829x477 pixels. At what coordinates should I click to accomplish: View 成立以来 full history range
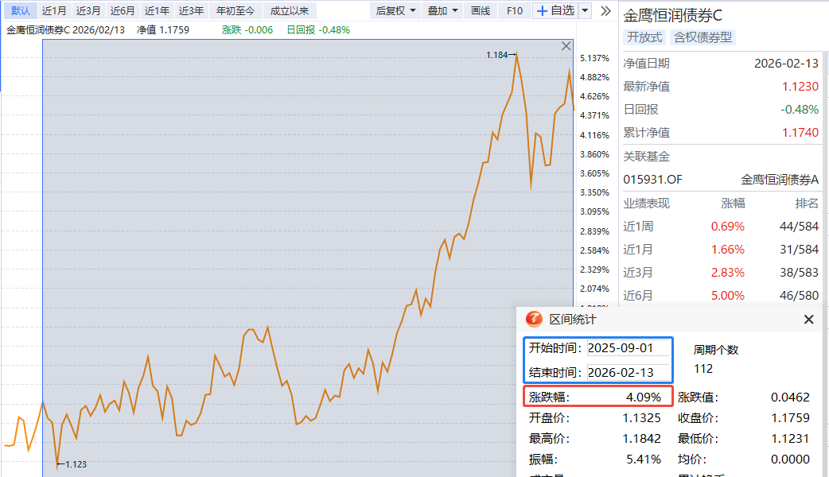pos(290,11)
